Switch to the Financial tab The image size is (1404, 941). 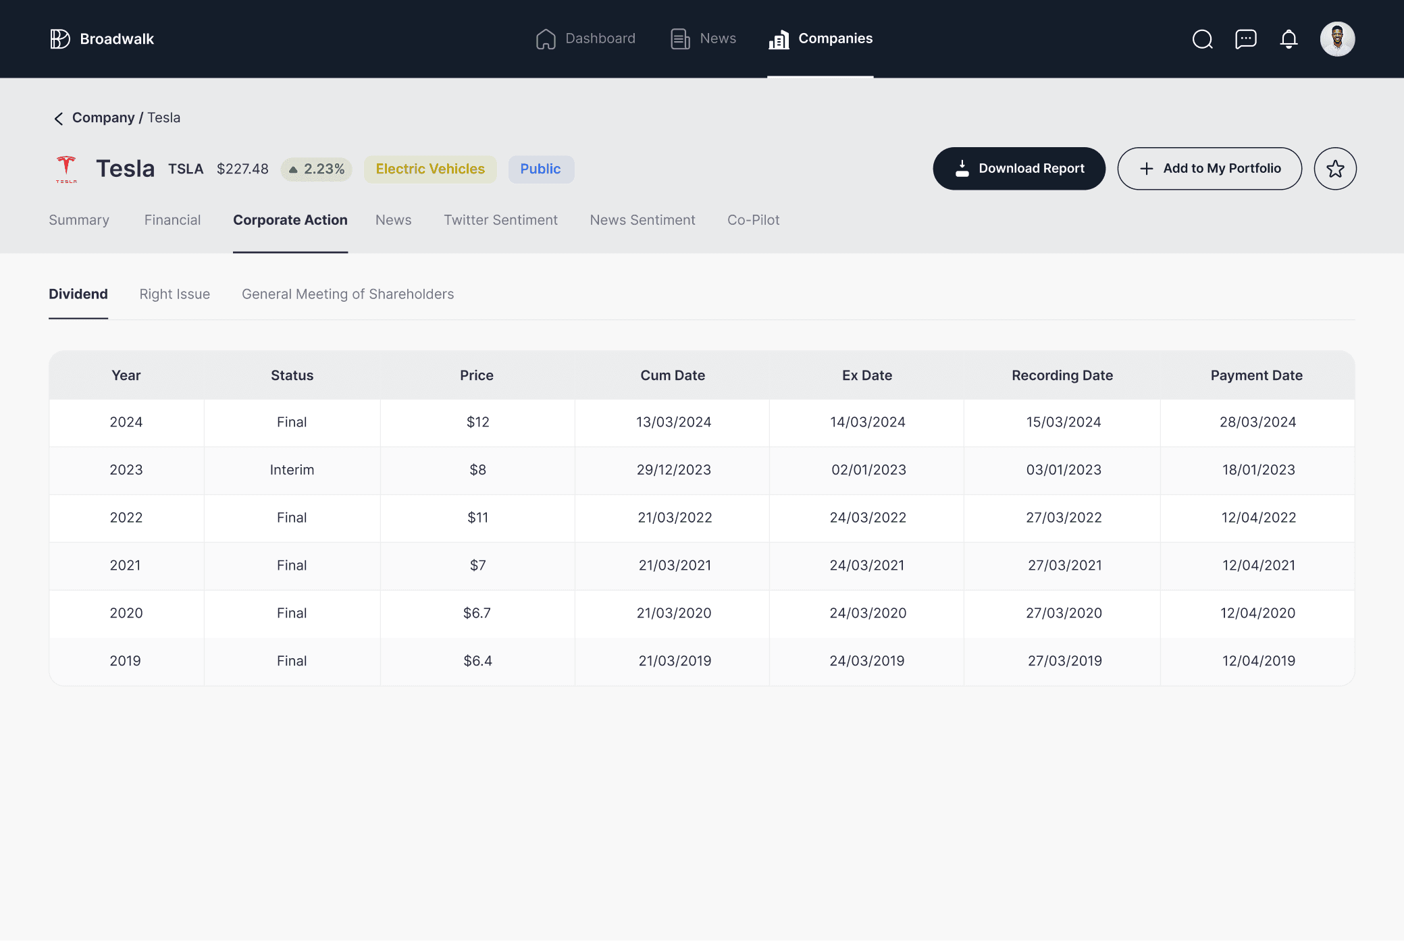tap(172, 220)
